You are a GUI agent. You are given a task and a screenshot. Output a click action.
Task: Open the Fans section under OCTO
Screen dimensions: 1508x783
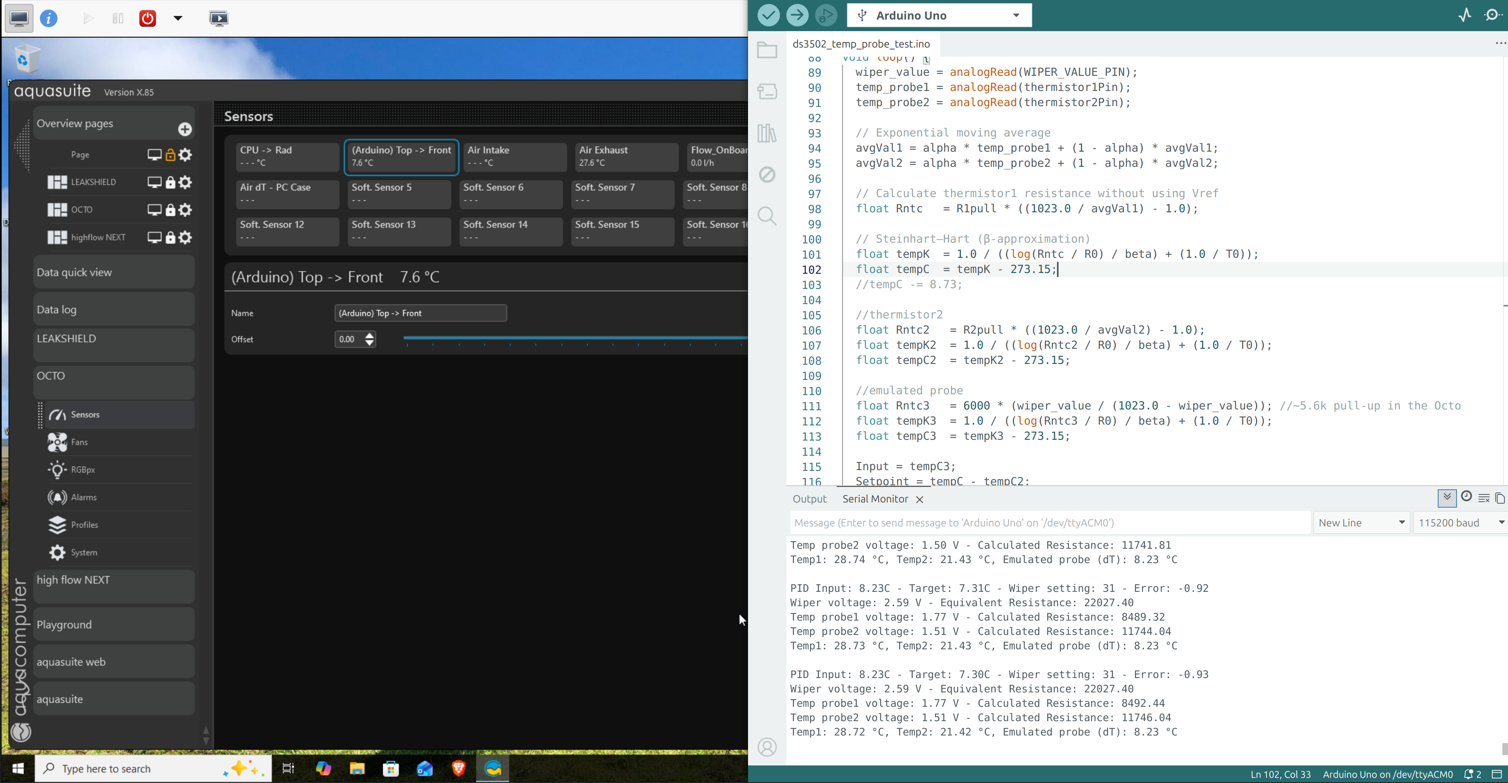click(x=79, y=442)
